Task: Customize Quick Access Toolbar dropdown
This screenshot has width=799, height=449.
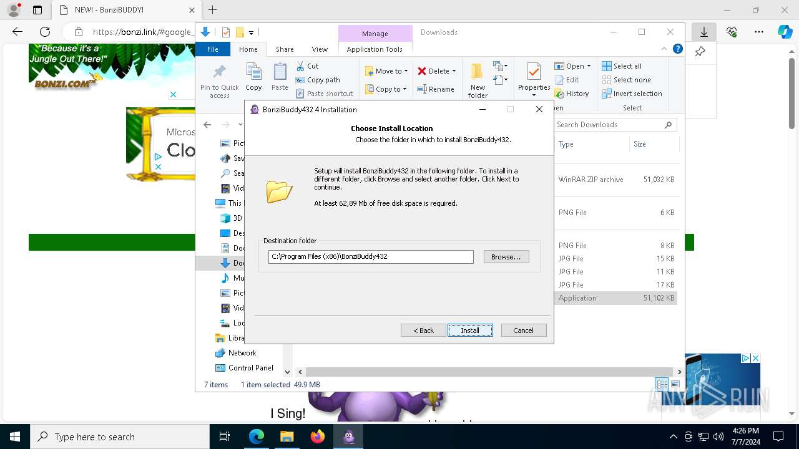Action: tap(251, 32)
